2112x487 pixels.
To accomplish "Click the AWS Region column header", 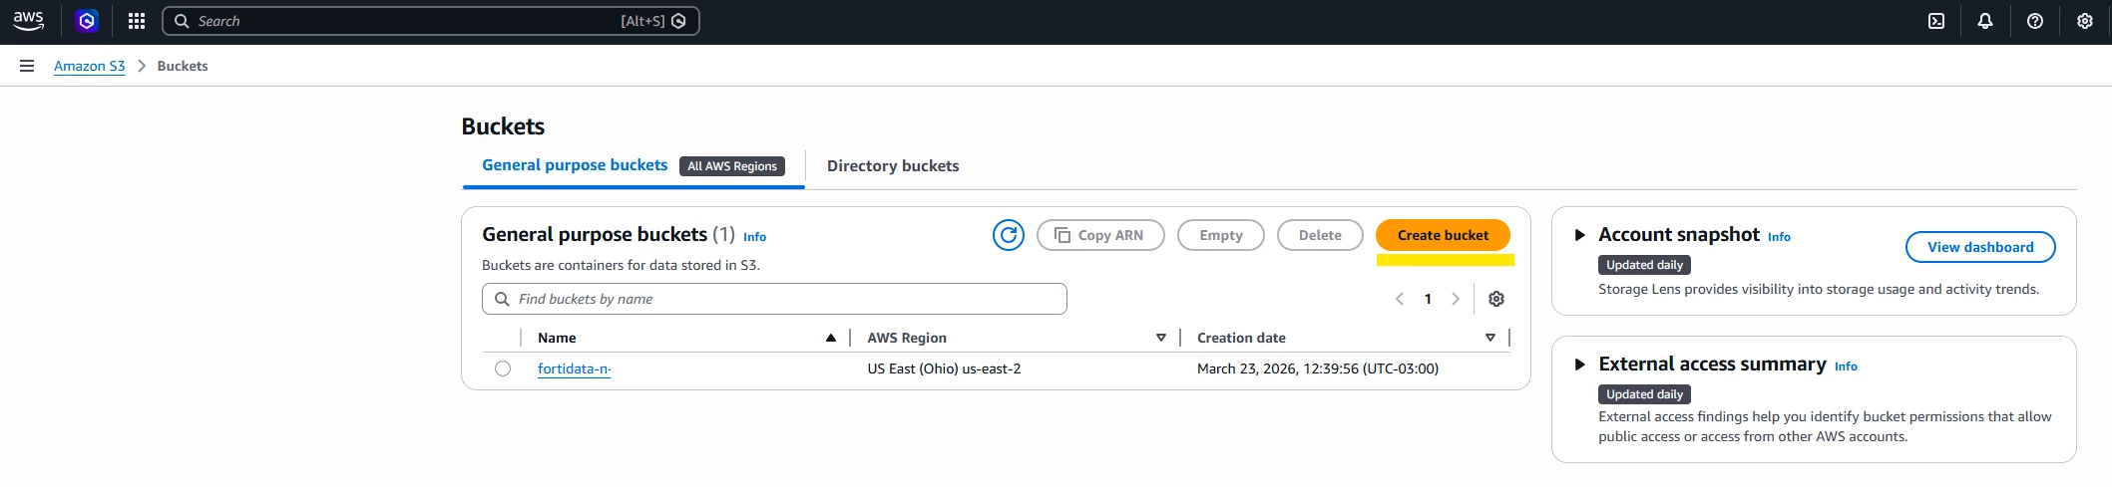I will click(x=907, y=338).
